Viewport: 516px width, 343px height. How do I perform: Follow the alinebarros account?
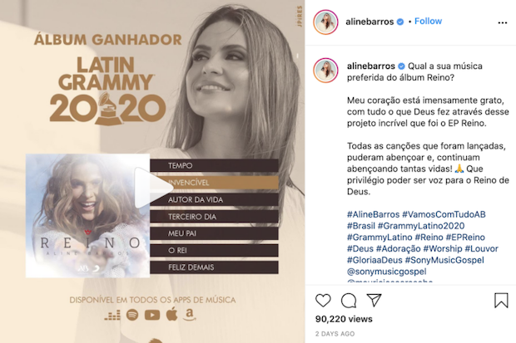click(x=428, y=21)
